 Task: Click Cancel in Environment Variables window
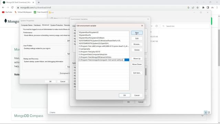[141, 102]
